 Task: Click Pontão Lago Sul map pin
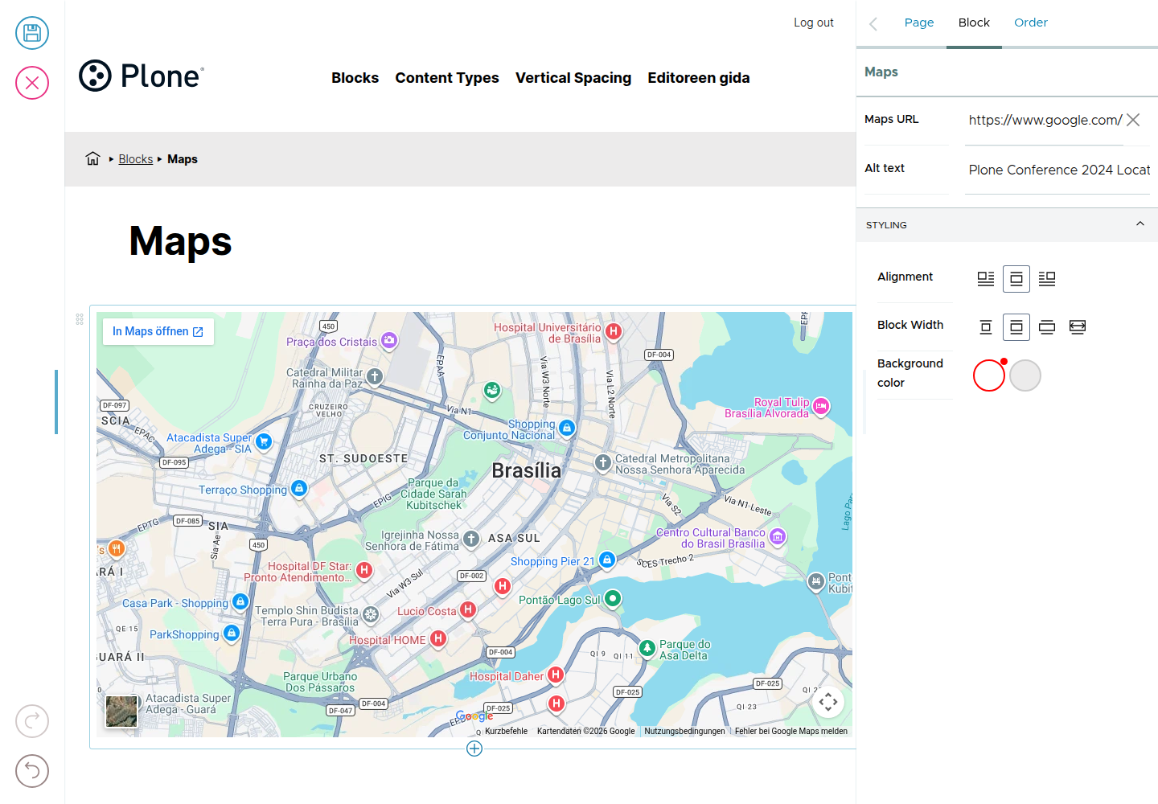(x=613, y=598)
